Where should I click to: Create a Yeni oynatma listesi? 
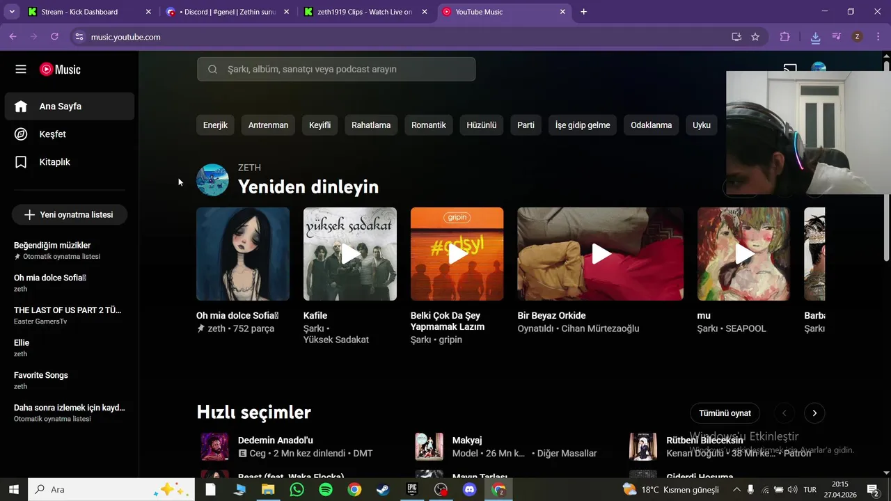coord(69,215)
